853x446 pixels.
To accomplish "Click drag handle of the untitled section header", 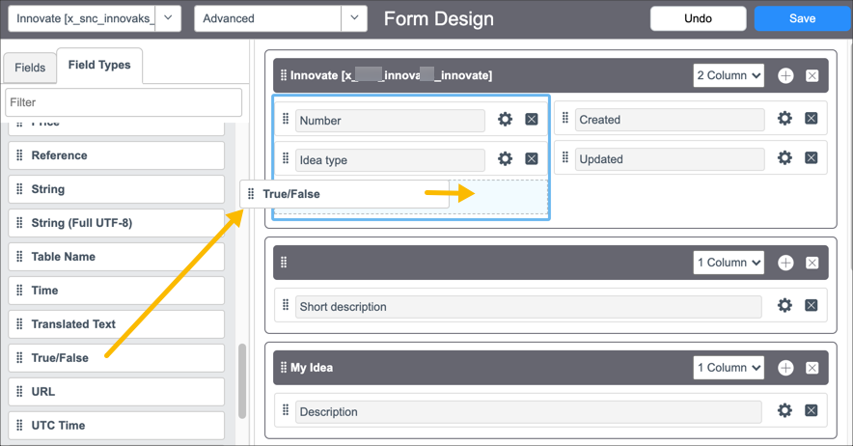I will pos(284,263).
